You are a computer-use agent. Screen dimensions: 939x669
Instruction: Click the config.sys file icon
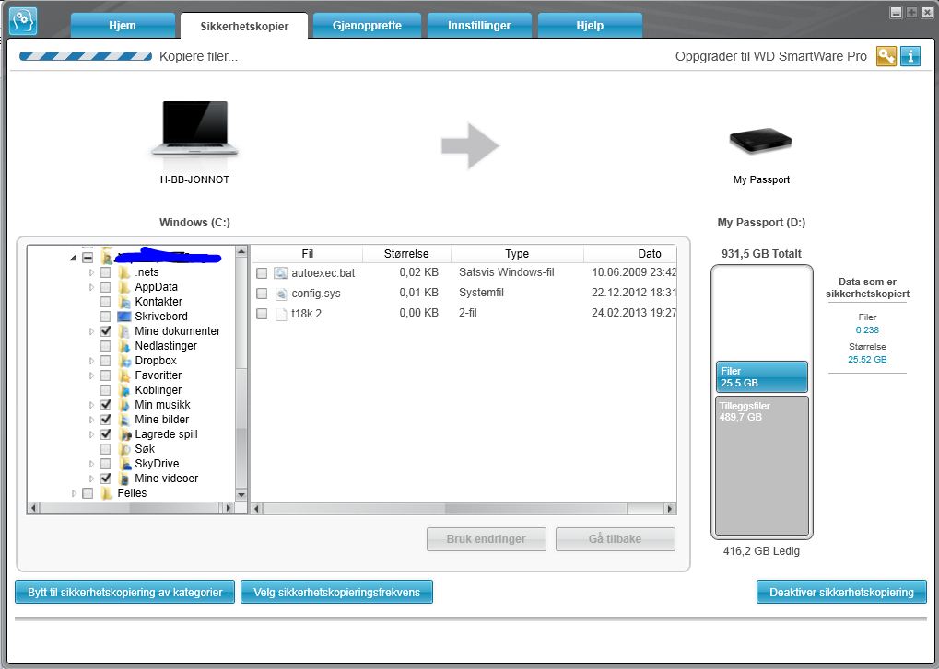281,293
